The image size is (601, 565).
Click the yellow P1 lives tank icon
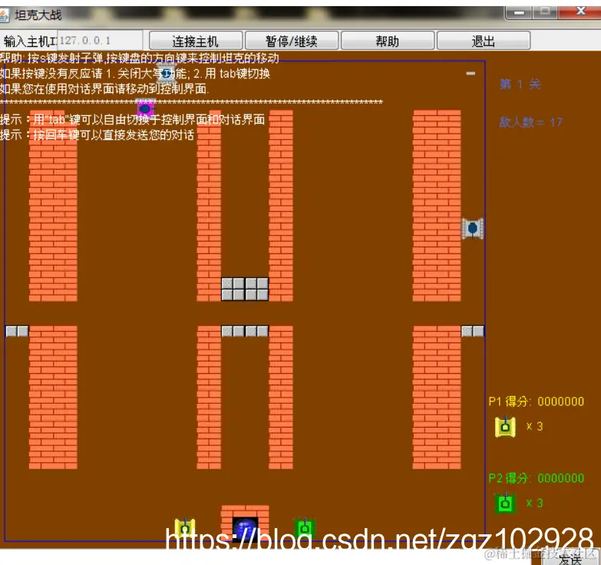505,427
